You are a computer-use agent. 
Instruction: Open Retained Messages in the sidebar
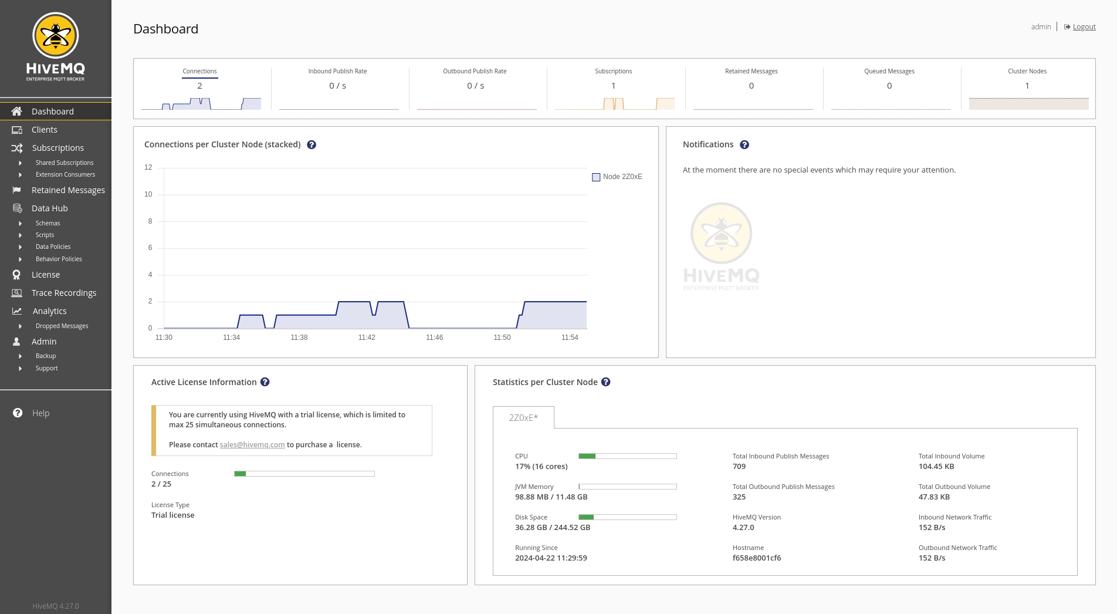[x=68, y=190]
